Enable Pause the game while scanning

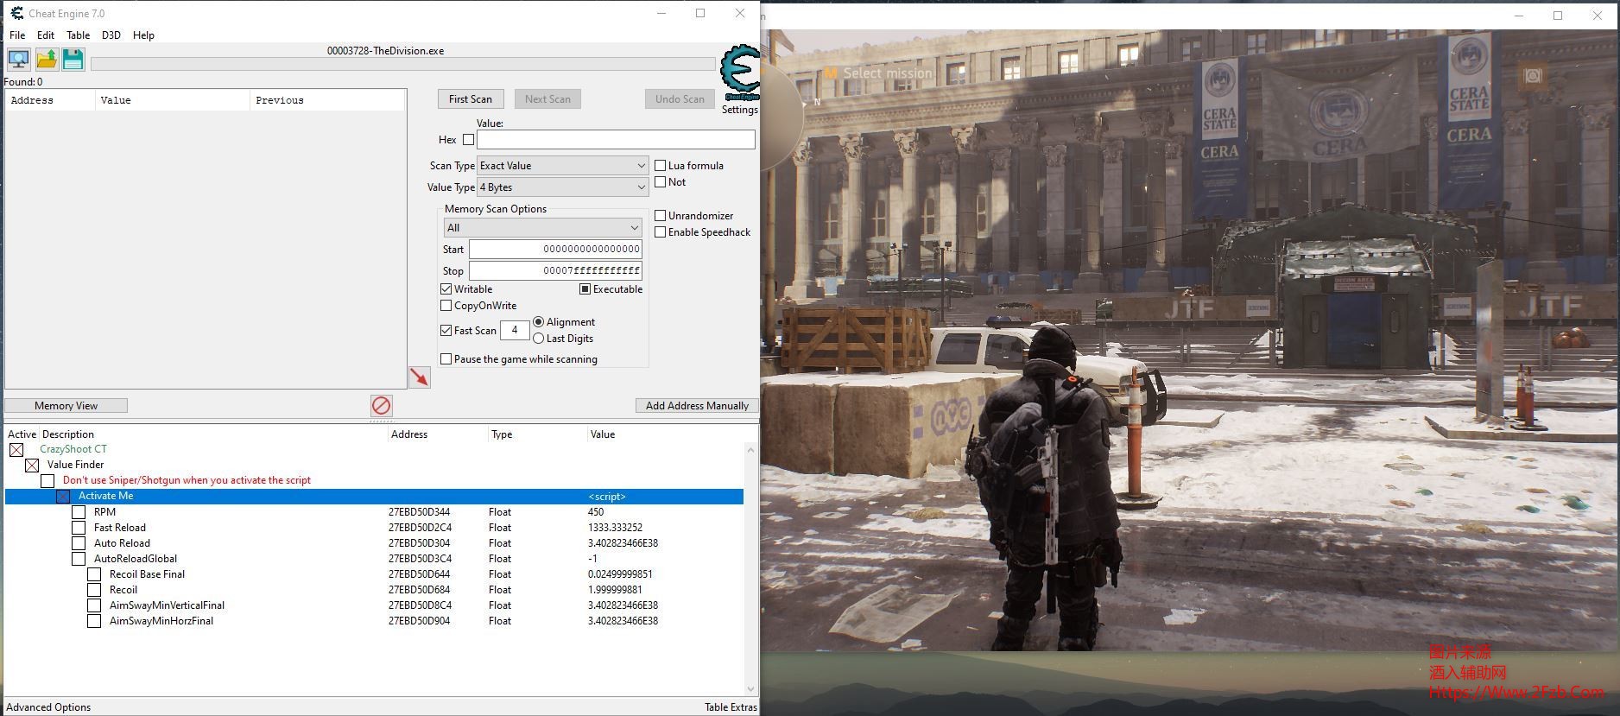[x=446, y=359]
